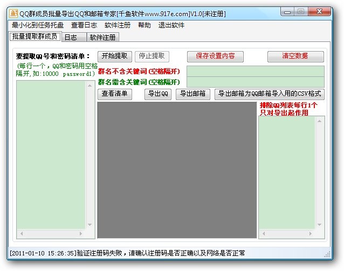Click the red 群名不含关键词 label
Image resolution: width=344 pixels, height=271 pixels.
point(139,72)
